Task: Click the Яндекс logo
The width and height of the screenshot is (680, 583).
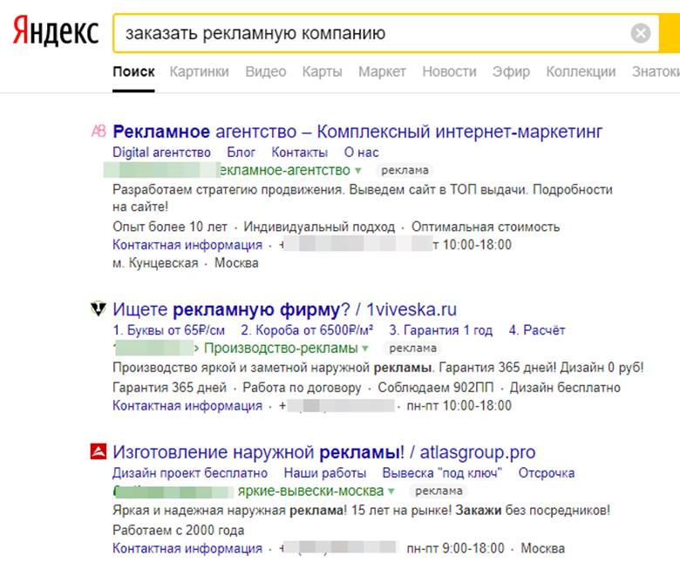Action: pyautogui.click(x=55, y=32)
